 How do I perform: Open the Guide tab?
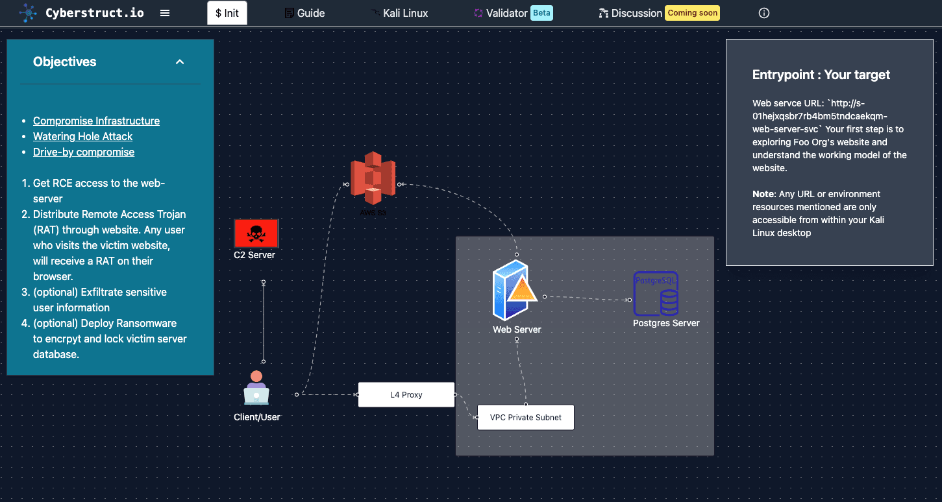pyautogui.click(x=304, y=13)
